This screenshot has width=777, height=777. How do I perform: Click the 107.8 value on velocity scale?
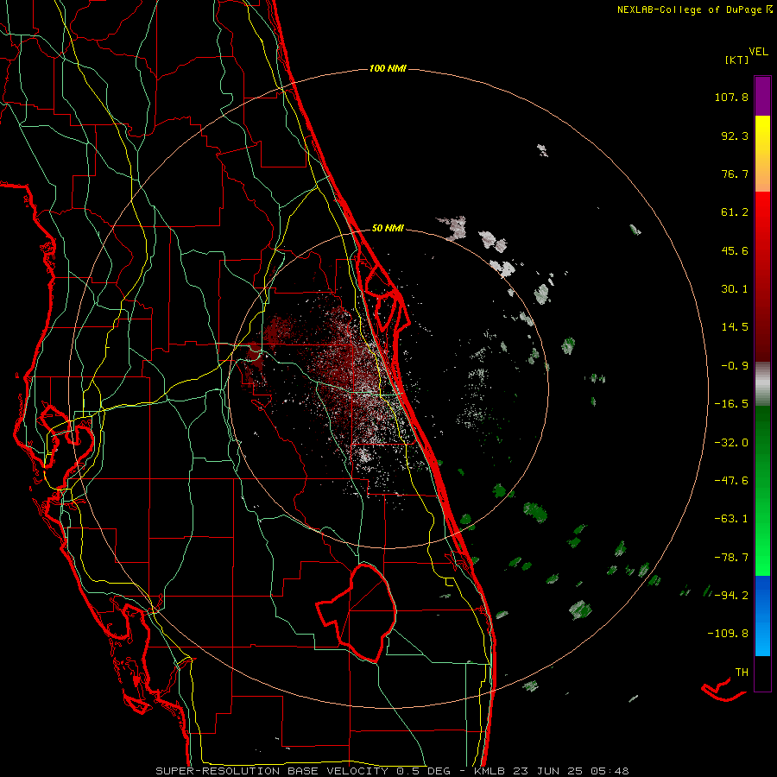[x=731, y=97]
